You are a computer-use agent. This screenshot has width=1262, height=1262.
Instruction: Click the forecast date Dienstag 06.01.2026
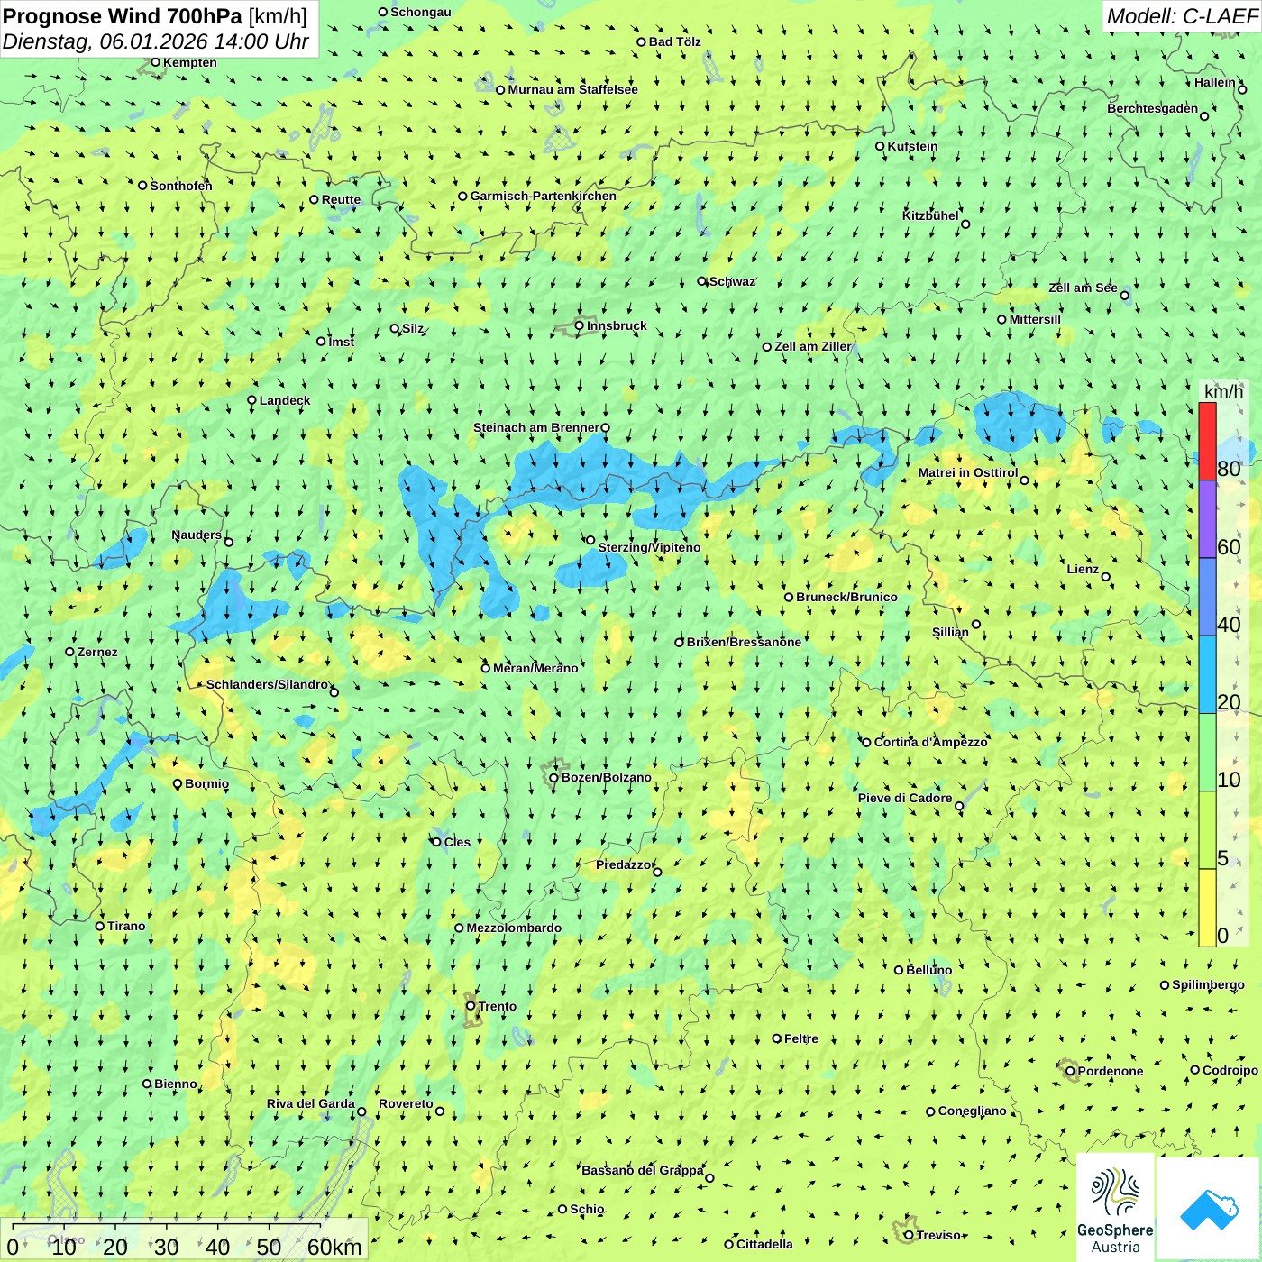click(x=155, y=41)
